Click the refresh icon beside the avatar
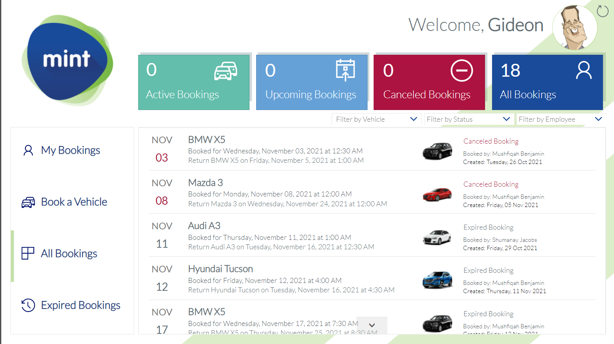Image resolution: width=614 pixels, height=344 pixels. click(x=602, y=11)
